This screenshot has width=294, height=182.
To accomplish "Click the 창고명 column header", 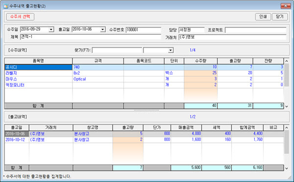I will (93, 128).
